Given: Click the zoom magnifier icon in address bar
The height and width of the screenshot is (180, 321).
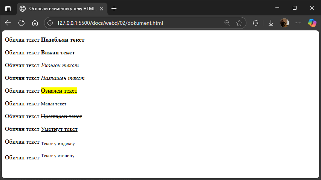Looking at the screenshot, I should (227, 23).
